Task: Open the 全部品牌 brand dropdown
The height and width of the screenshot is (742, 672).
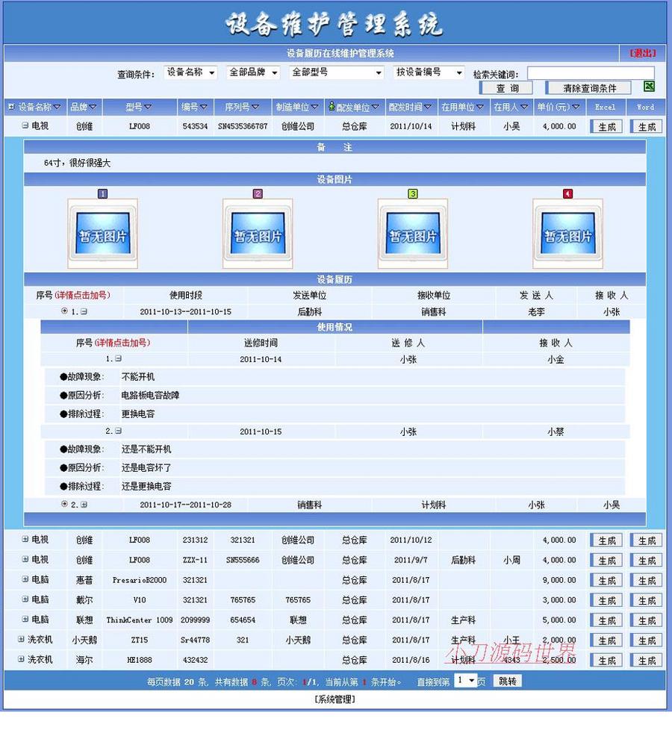Action: 253,72
